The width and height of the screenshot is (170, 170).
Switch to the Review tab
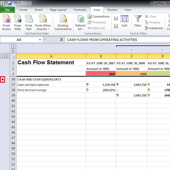(x=112, y=10)
